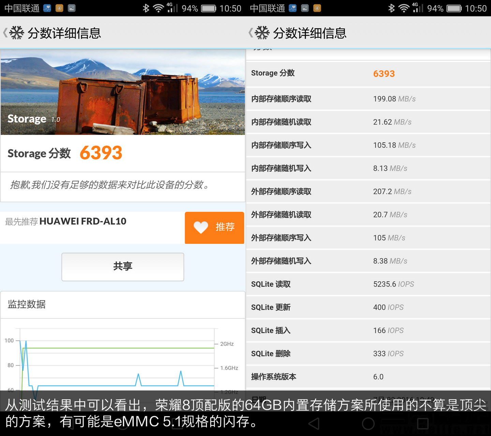Tap the back chevron on the left screen

coord(5,33)
